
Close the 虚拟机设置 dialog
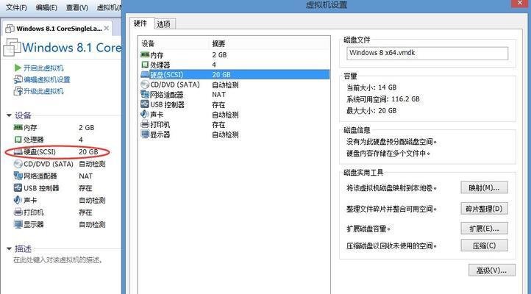coord(521,3)
